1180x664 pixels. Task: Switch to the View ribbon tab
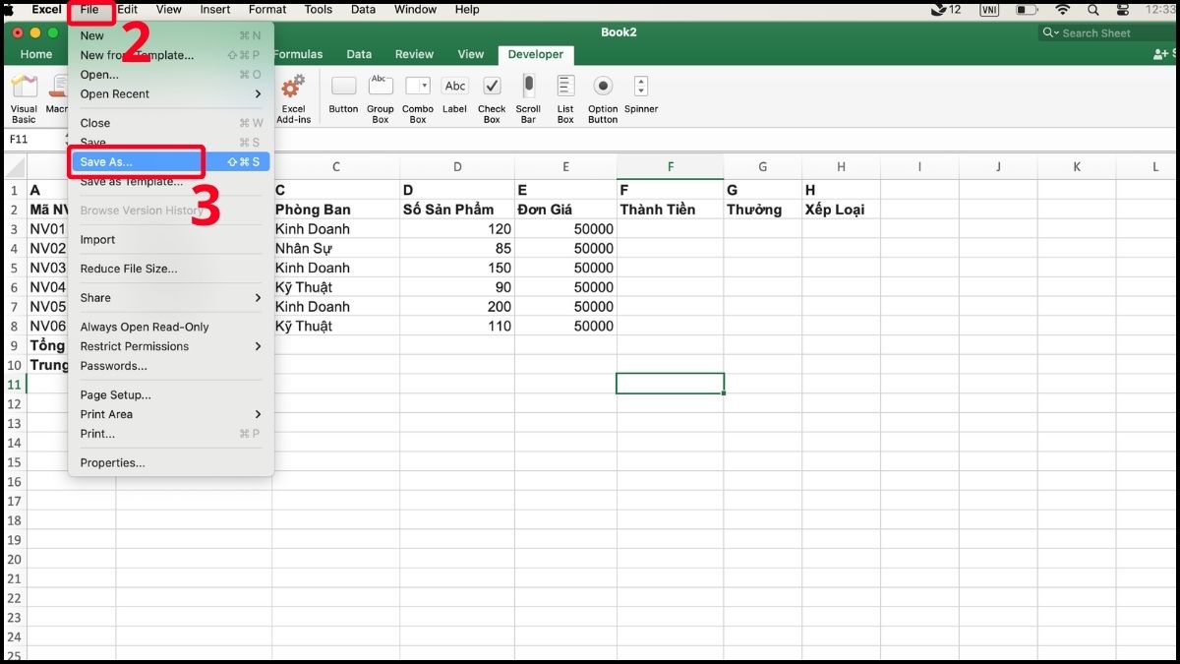471,55
